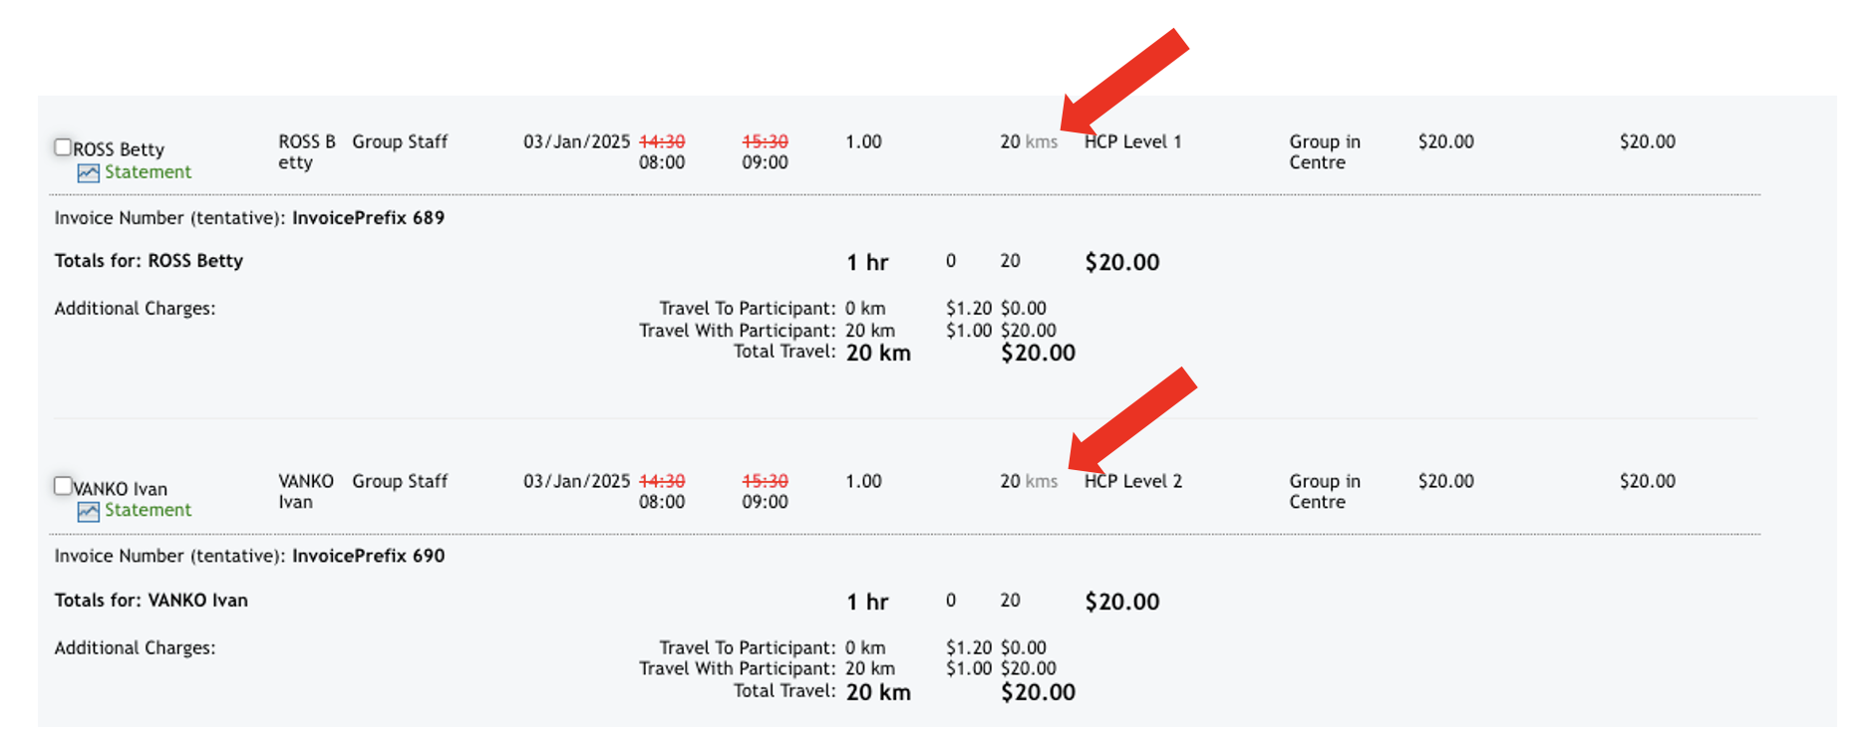Tick the VANKO Ivan checkbox
Screen dimensions: 1876x741
click(x=63, y=486)
